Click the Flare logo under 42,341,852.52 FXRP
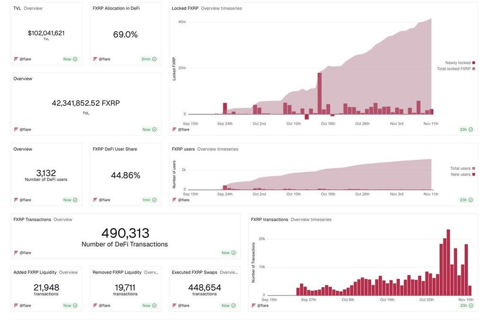 (x=16, y=130)
